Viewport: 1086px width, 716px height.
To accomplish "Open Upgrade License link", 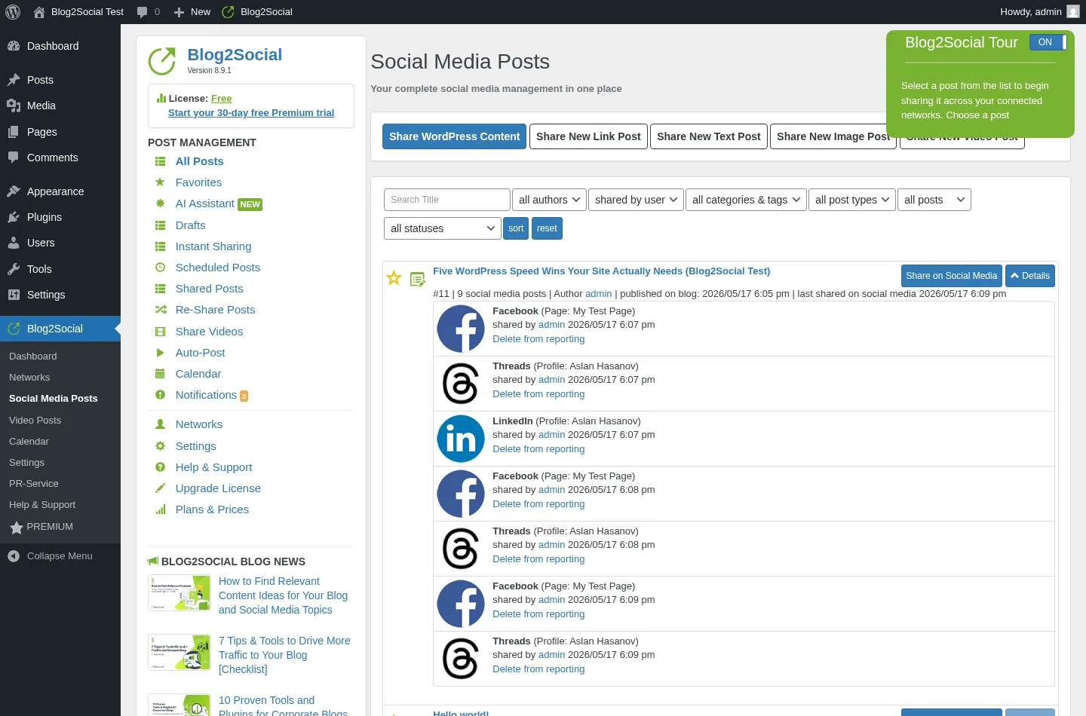I will pos(218,488).
